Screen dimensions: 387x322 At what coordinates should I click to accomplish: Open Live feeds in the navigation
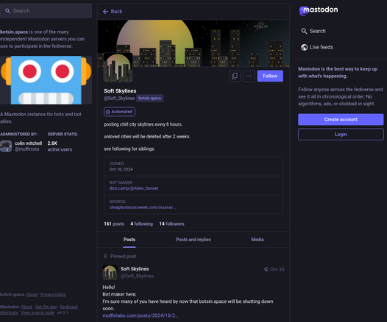click(x=317, y=47)
